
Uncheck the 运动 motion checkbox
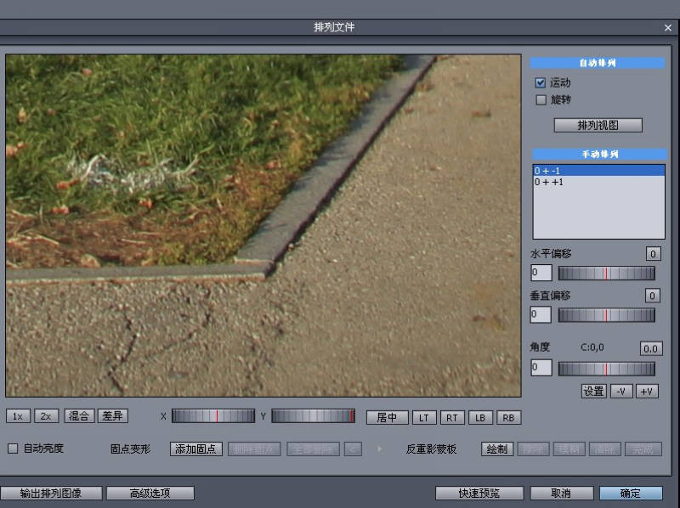click(540, 83)
